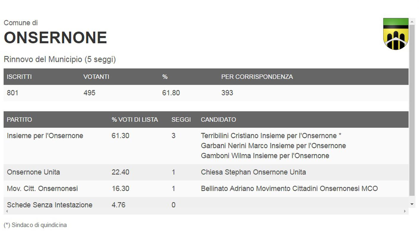
Task: Click the vertical scrollbar down arrow
Action: pos(412,204)
